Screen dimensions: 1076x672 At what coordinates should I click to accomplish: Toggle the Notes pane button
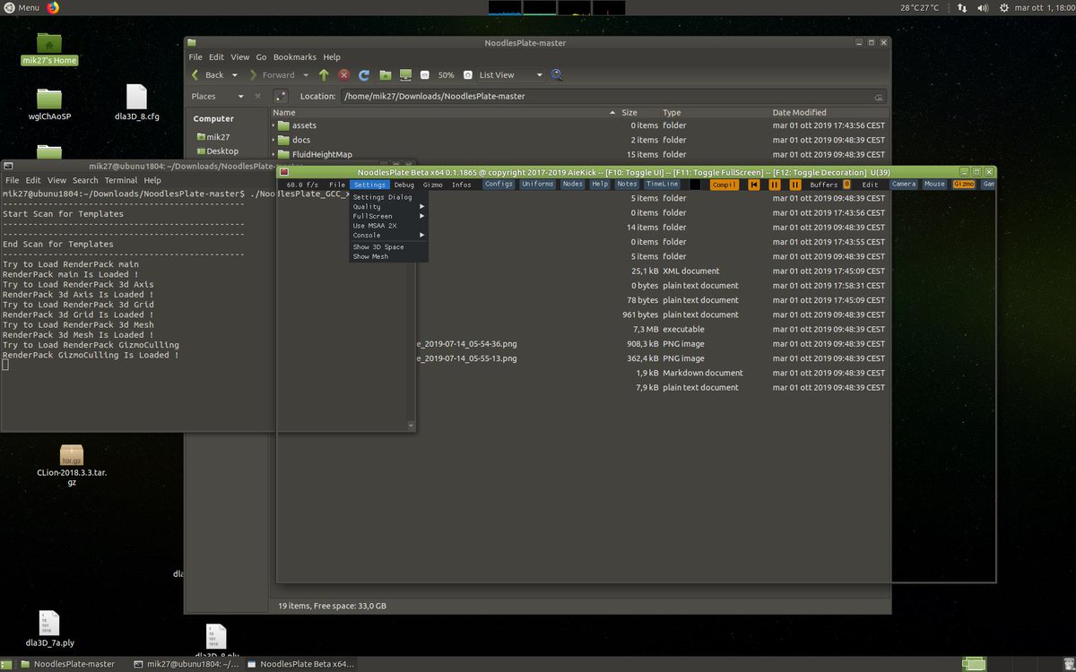[x=627, y=185]
